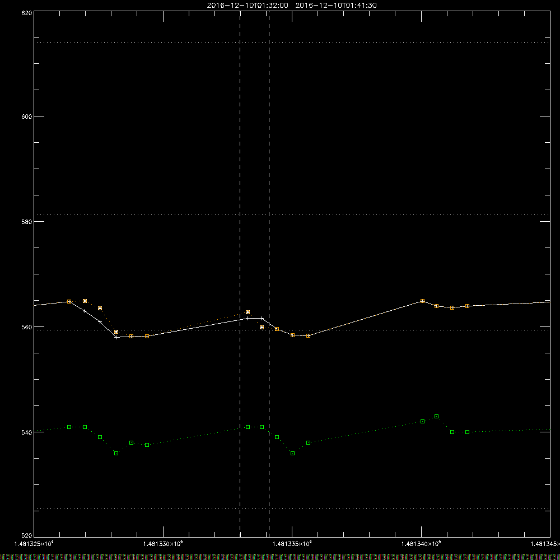Pick the right white dashed vertical interval line
Screen dimensions: 560x560
[269, 274]
